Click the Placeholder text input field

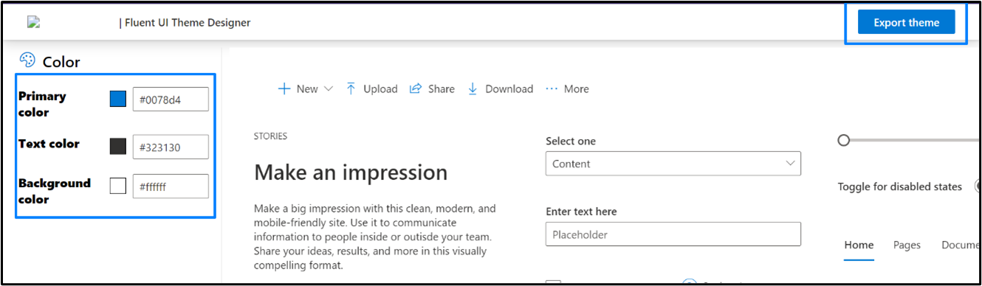click(x=673, y=234)
